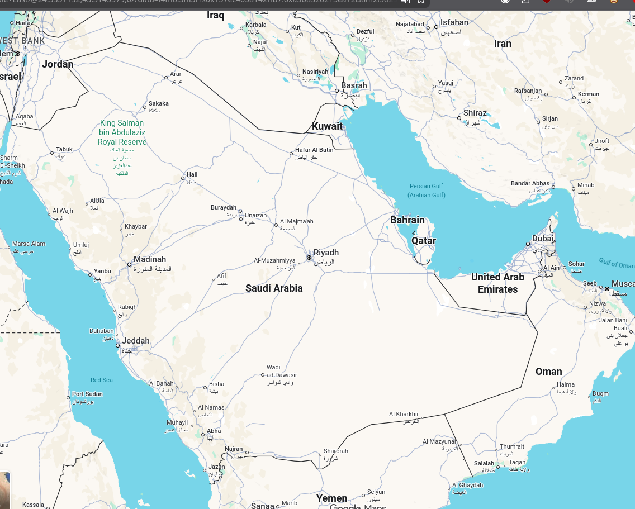Select the Al Ain city label

(x=551, y=268)
